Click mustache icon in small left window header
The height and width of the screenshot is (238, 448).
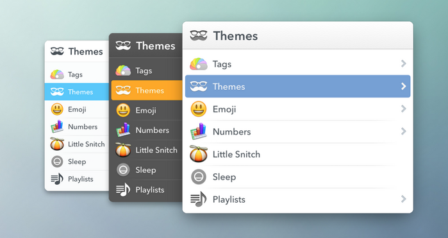pyautogui.click(x=57, y=51)
